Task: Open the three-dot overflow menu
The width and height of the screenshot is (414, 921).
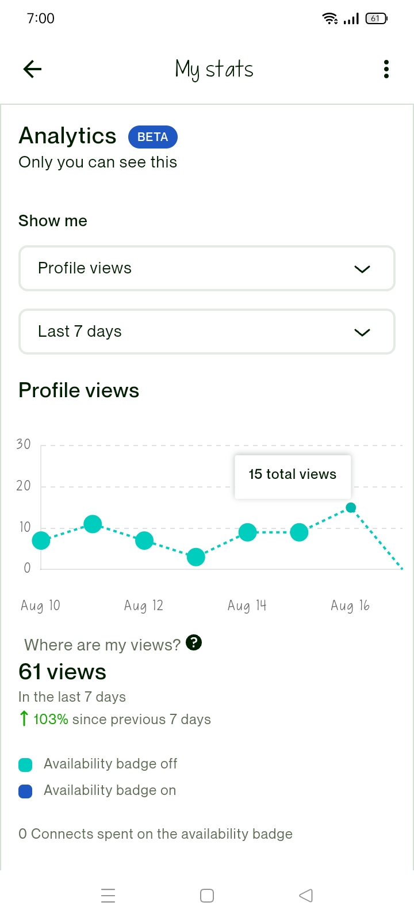Action: (x=386, y=69)
